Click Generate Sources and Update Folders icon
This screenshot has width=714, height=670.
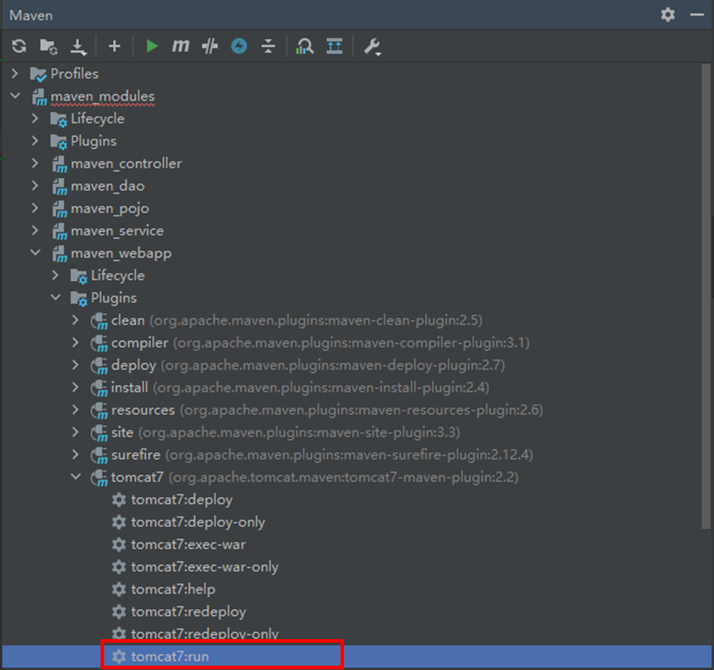(x=48, y=46)
